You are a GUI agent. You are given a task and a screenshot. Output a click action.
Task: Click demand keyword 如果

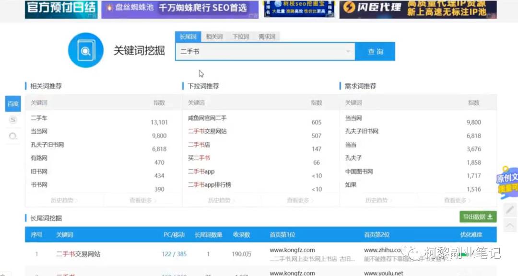coord(351,185)
